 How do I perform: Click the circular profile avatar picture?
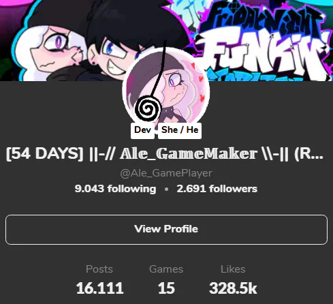point(166,89)
